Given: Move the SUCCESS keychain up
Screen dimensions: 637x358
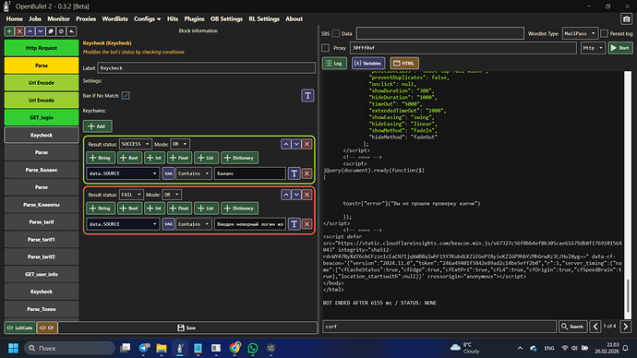Looking at the screenshot, I should pyautogui.click(x=286, y=144).
